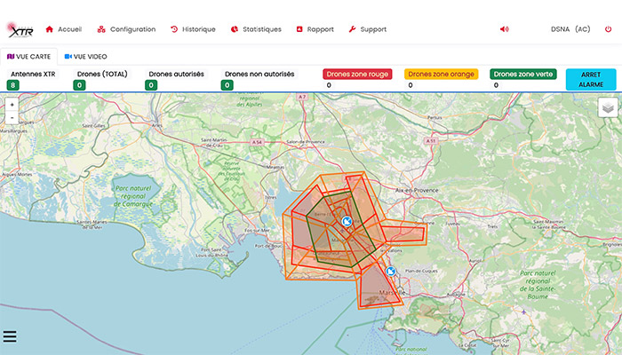Open the Support page
Screen dimensions: 622x355
click(x=368, y=29)
